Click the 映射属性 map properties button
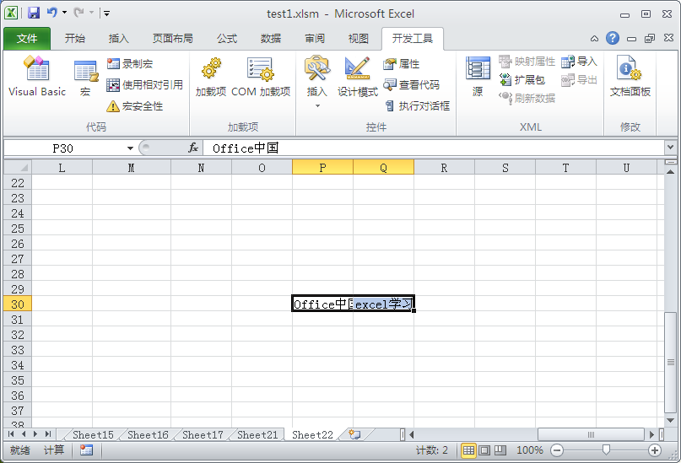Screen dimensions: 681x463 [x=527, y=62]
